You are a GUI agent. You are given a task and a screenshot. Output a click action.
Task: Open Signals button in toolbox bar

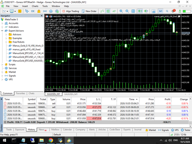click(x=164, y=130)
